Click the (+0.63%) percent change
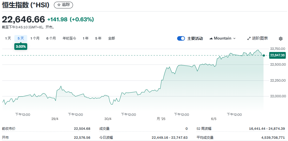The image size is (288, 141). coord(82,19)
